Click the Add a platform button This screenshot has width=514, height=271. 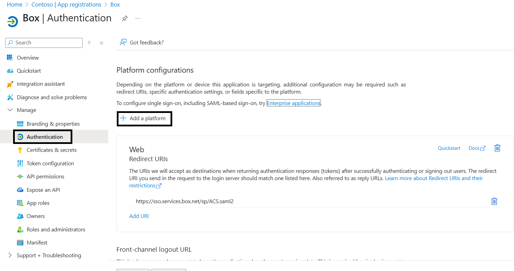pos(144,118)
